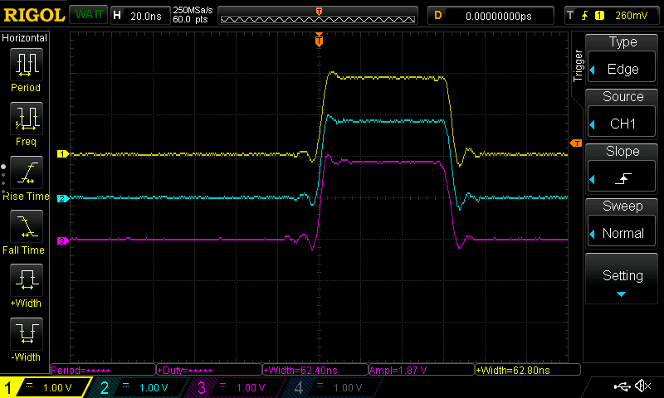
Task: Open the trigger Type Edge selector
Action: click(622, 60)
